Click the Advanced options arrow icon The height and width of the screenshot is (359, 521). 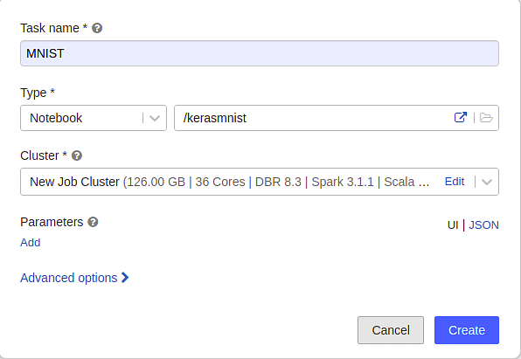pos(125,278)
